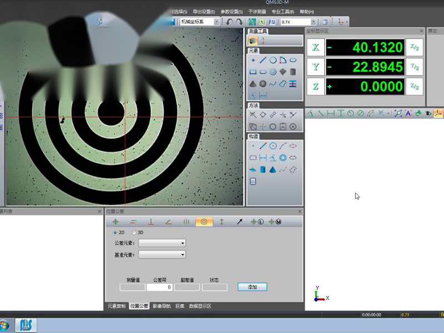Image resolution: width=444 pixels, height=333 pixels.
Task: Select the arc element tool in 元素
Action: 283,60
